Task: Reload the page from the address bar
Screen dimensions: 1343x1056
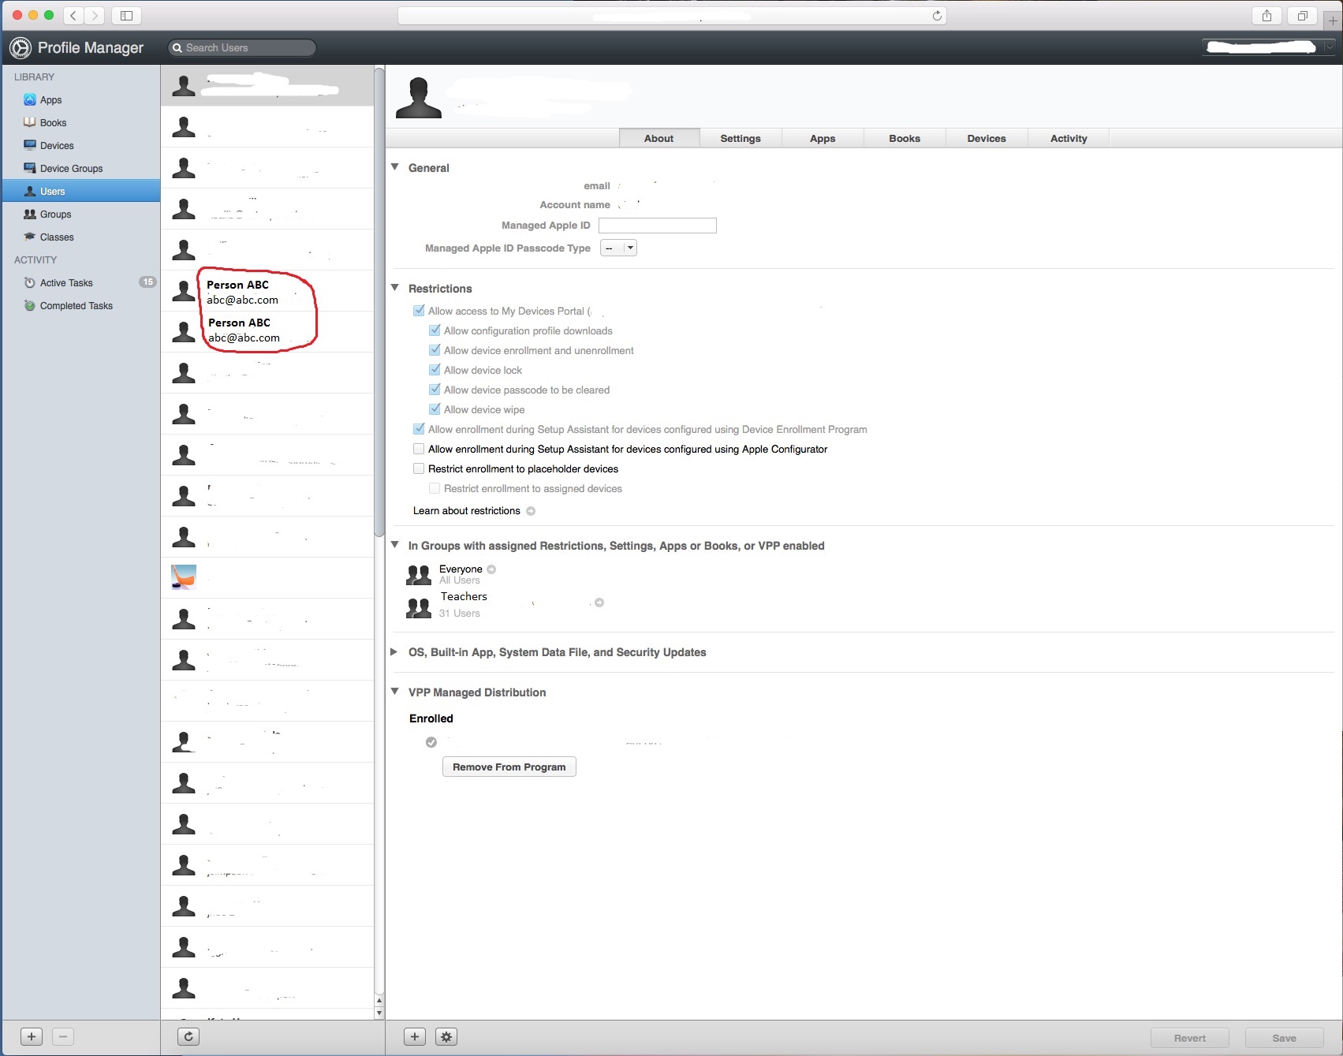Action: (937, 16)
